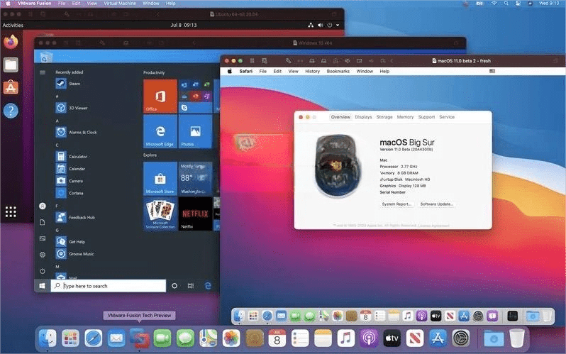Show Applications grid in Ubuntu dock
Image resolution: width=566 pixels, height=354 pixels.
[11, 211]
